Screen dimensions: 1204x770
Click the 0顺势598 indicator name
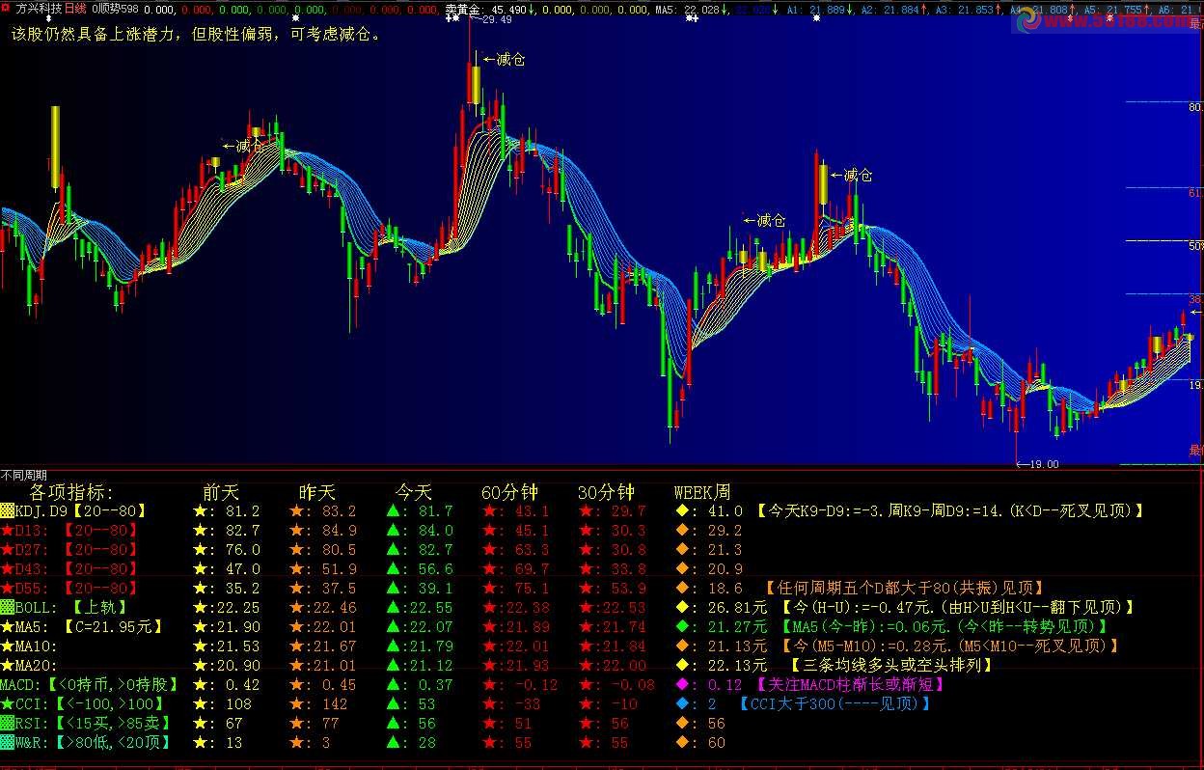point(115,9)
